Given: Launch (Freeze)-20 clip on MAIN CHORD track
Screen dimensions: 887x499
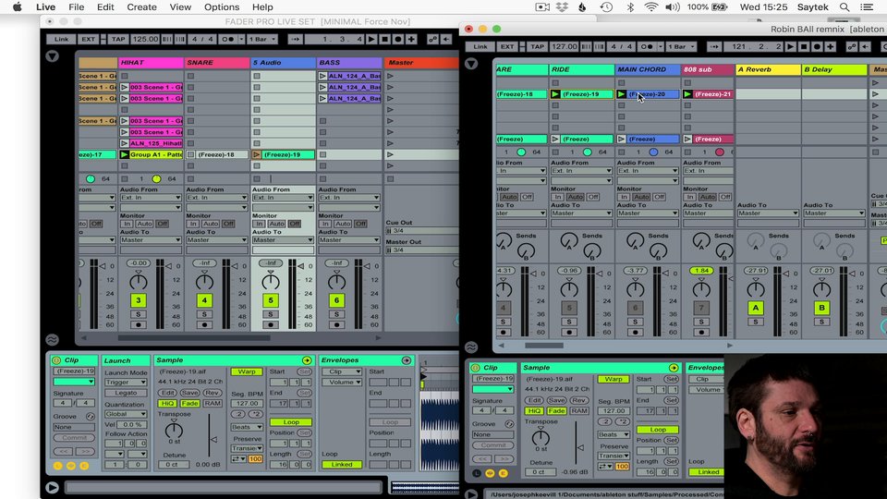Looking at the screenshot, I should click(622, 94).
